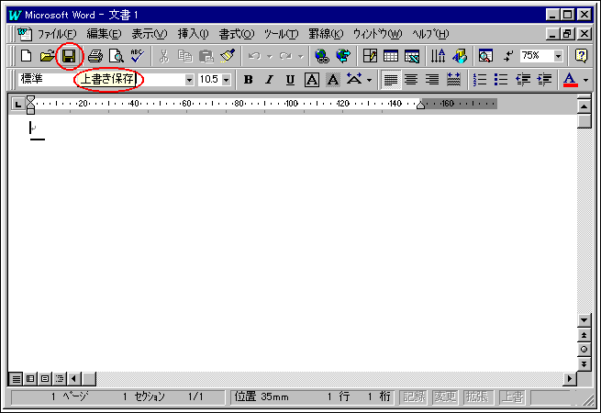Open the Drawing toolbar

pos(459,56)
